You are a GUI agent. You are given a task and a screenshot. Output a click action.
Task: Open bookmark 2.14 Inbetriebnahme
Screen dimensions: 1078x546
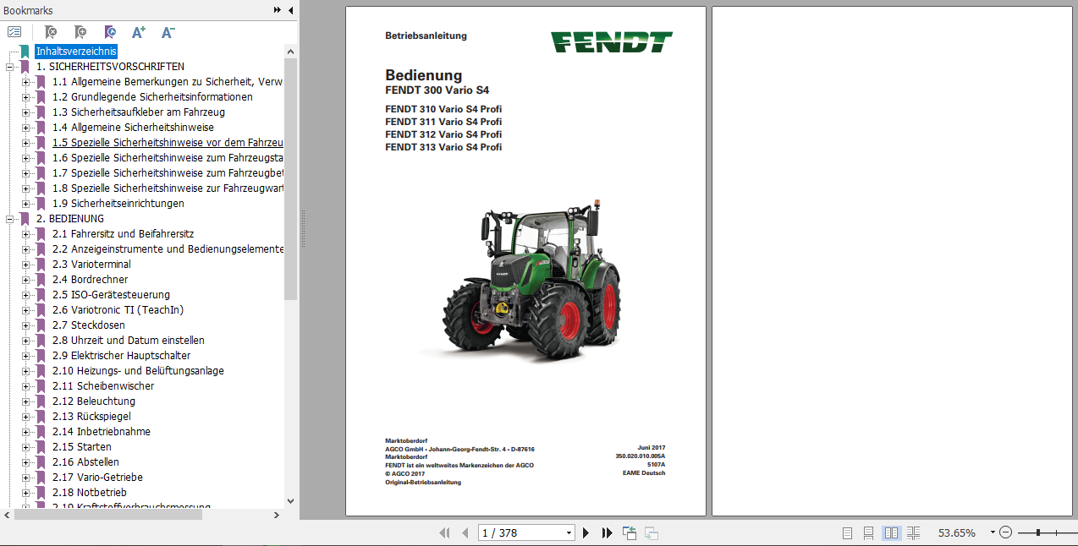coord(101,432)
